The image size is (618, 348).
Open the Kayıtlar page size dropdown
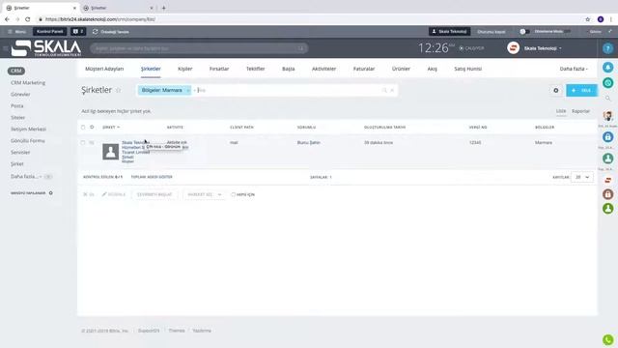click(581, 177)
